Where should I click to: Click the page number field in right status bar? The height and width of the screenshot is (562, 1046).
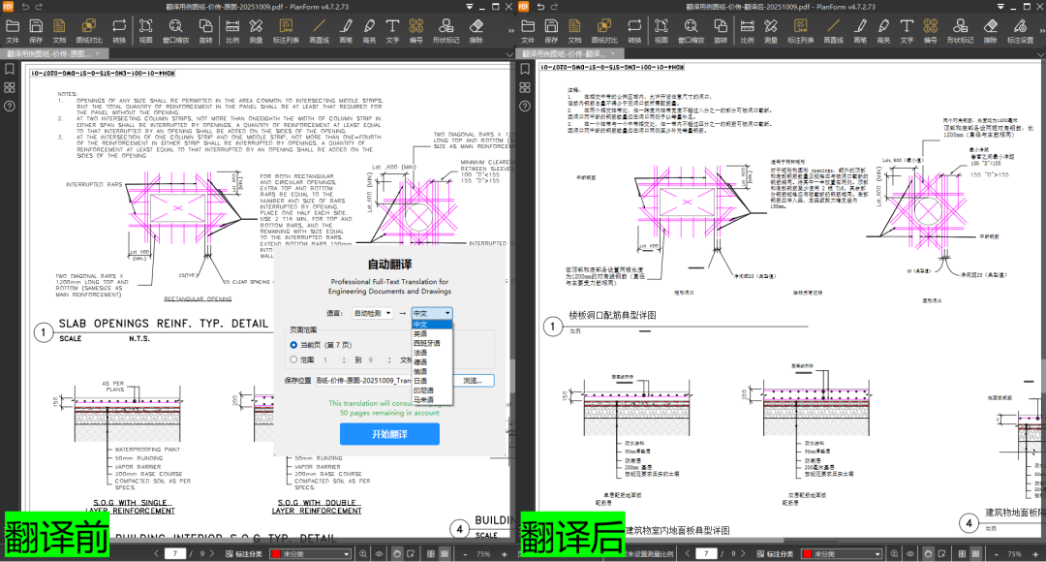tap(707, 553)
